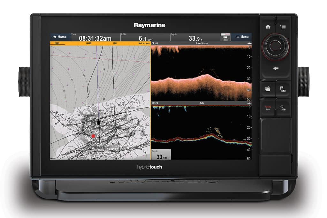Push the physical Home key
This screenshot has width=327, height=218.
pyautogui.click(x=268, y=27)
